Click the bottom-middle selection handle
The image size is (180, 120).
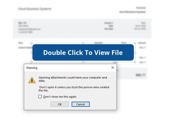(x=83, y=62)
